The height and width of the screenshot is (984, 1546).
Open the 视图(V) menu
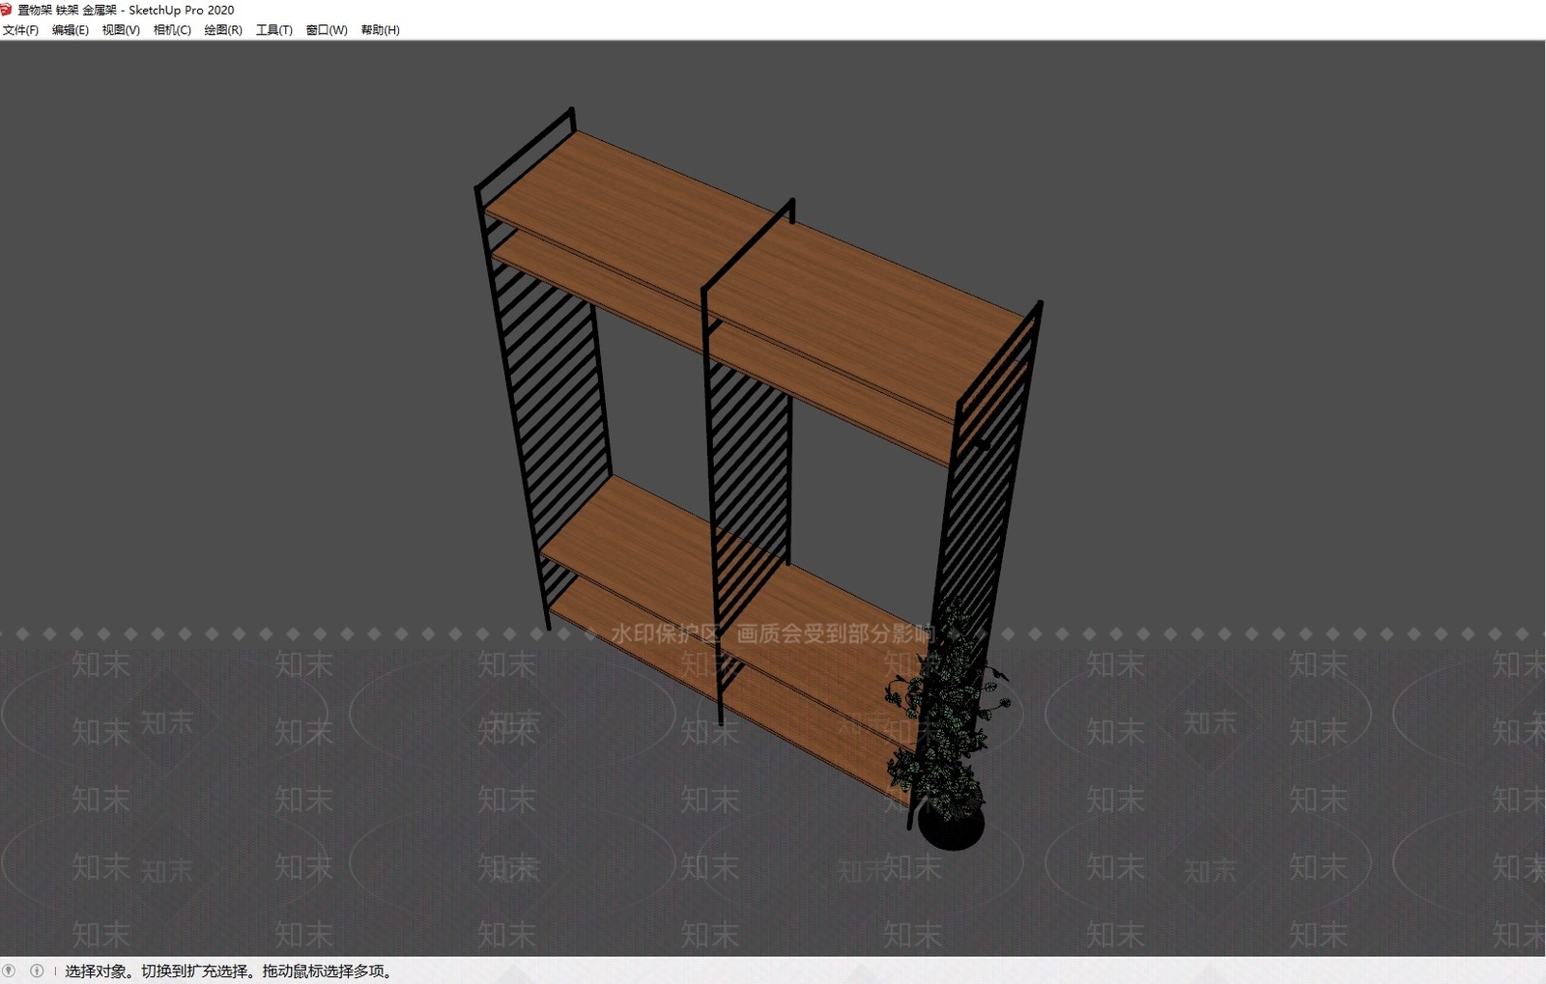(x=121, y=30)
